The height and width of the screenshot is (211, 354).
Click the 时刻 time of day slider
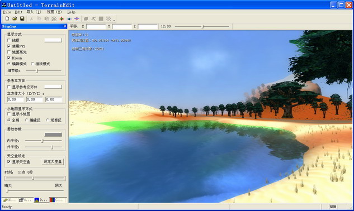coord(35,178)
